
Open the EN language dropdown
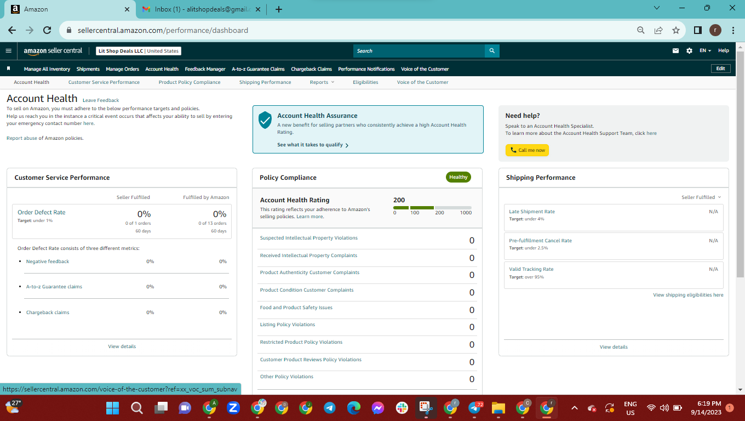click(x=705, y=51)
